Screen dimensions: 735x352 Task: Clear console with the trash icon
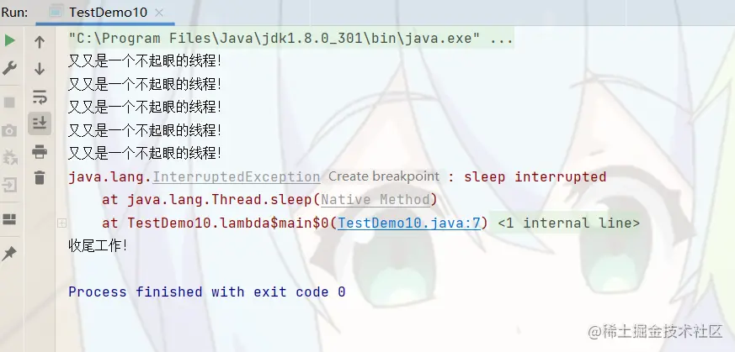(x=40, y=177)
